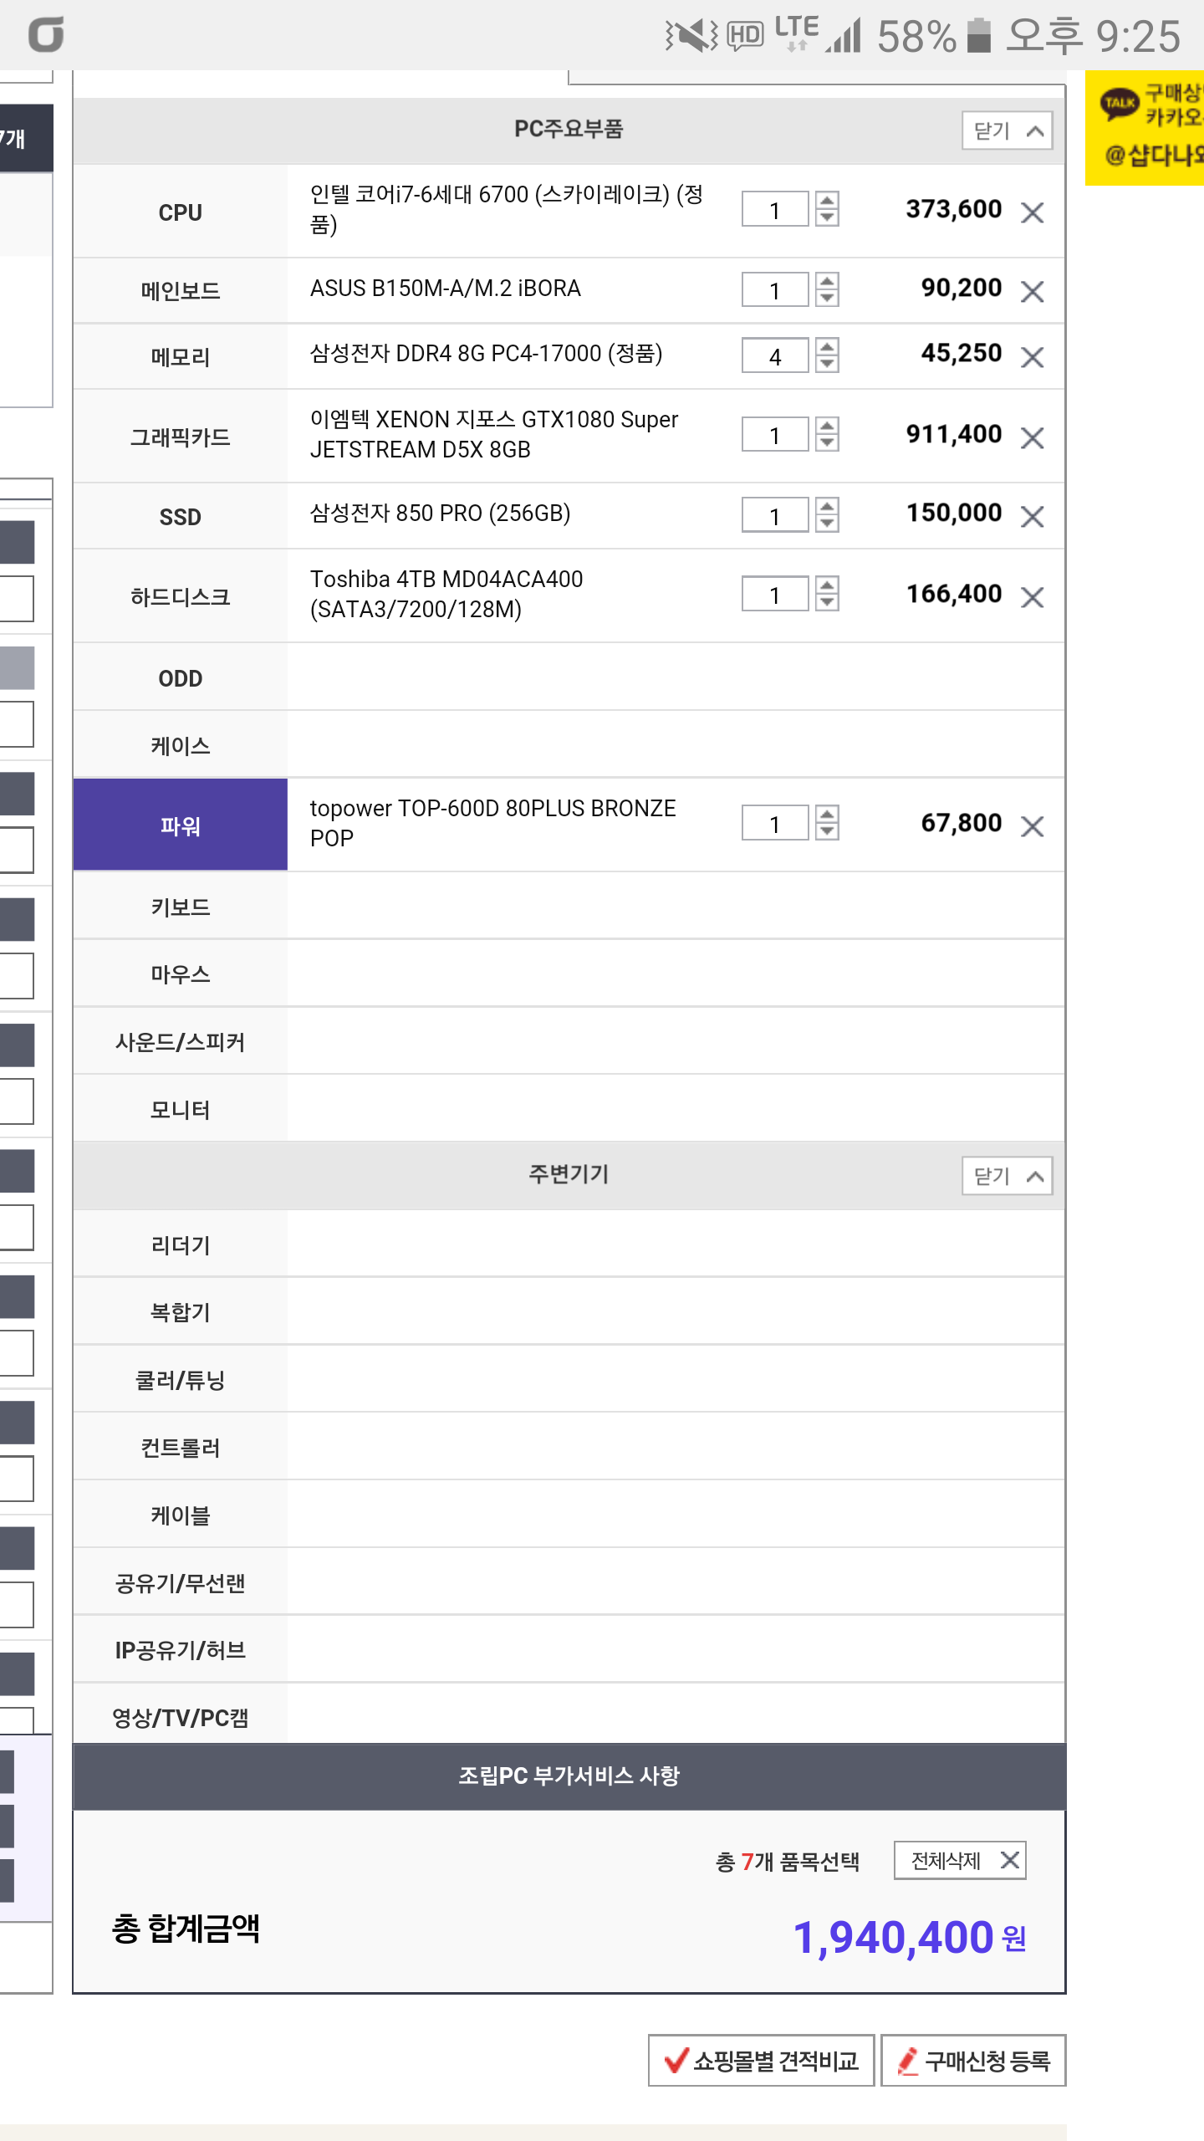Click the 구매신청 등록 button
Viewport: 1204px width, 2141px height.
pos(973,2061)
